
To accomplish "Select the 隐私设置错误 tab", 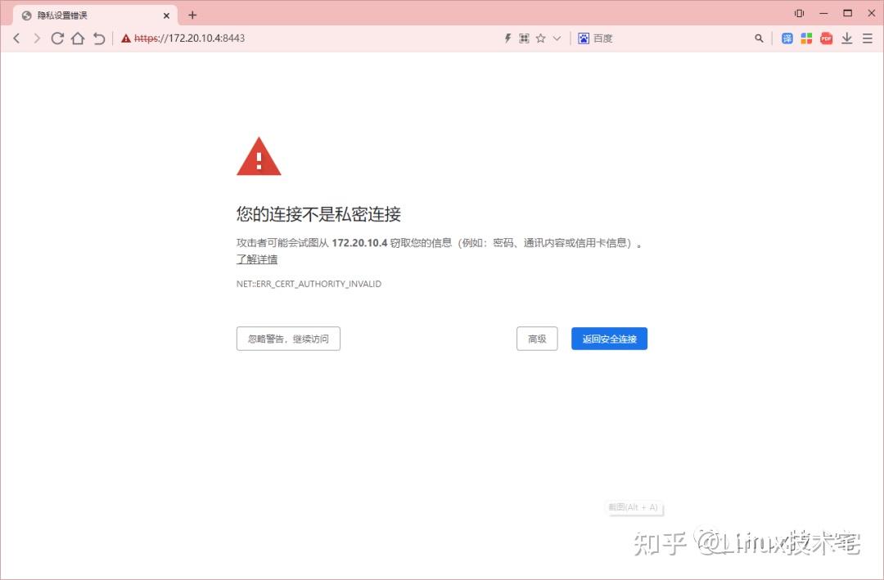I will click(95, 16).
